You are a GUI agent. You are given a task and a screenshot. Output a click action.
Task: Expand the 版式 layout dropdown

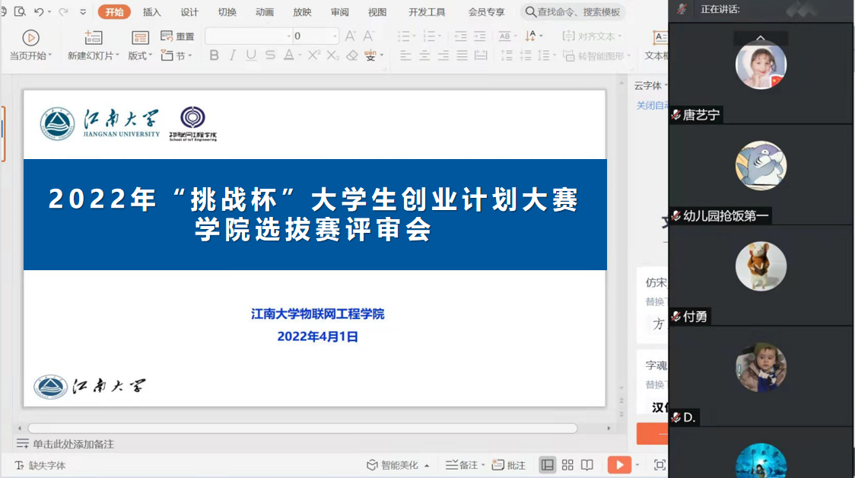click(140, 56)
